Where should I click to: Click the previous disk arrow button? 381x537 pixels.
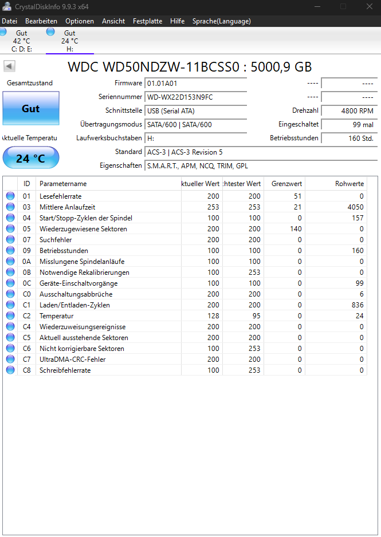coord(9,66)
